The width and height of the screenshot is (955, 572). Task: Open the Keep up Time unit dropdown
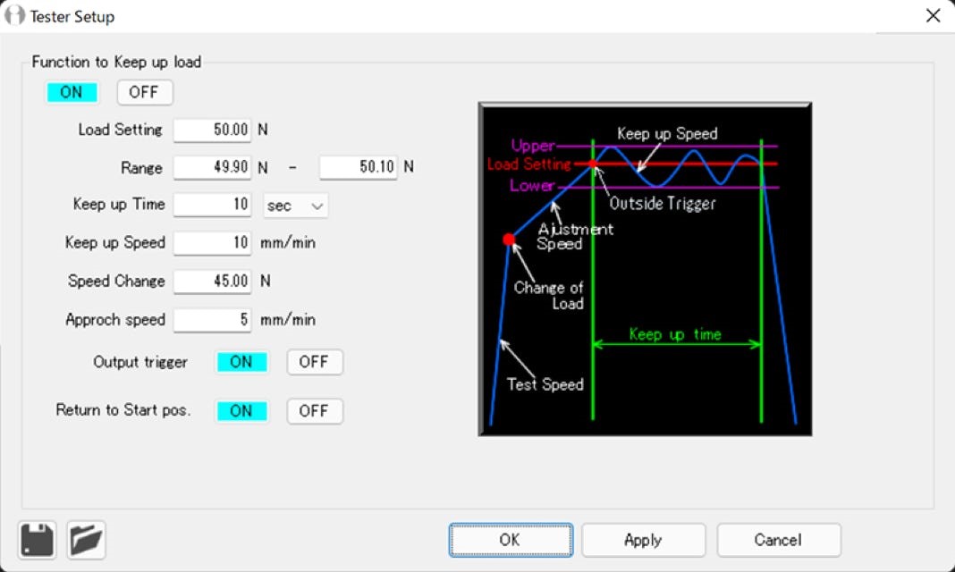[296, 206]
